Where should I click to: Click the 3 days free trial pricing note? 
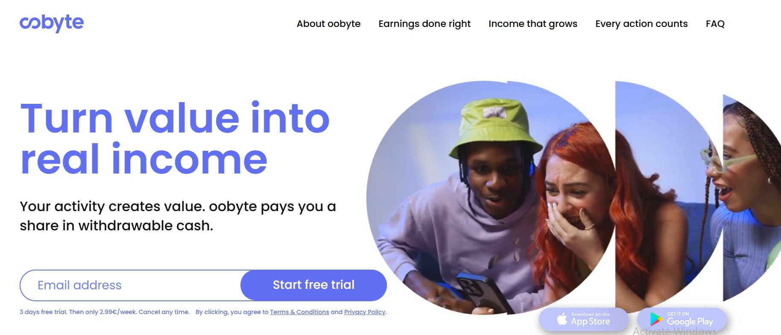tap(105, 312)
